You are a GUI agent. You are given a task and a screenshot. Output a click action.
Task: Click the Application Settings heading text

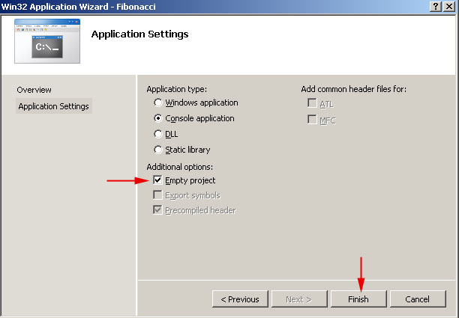(x=140, y=34)
